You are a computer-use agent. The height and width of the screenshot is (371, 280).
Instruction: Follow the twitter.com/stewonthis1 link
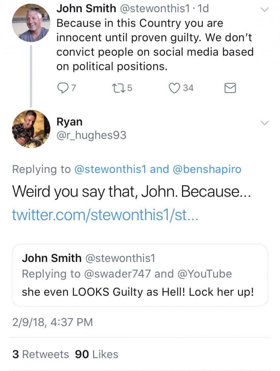coord(105,216)
